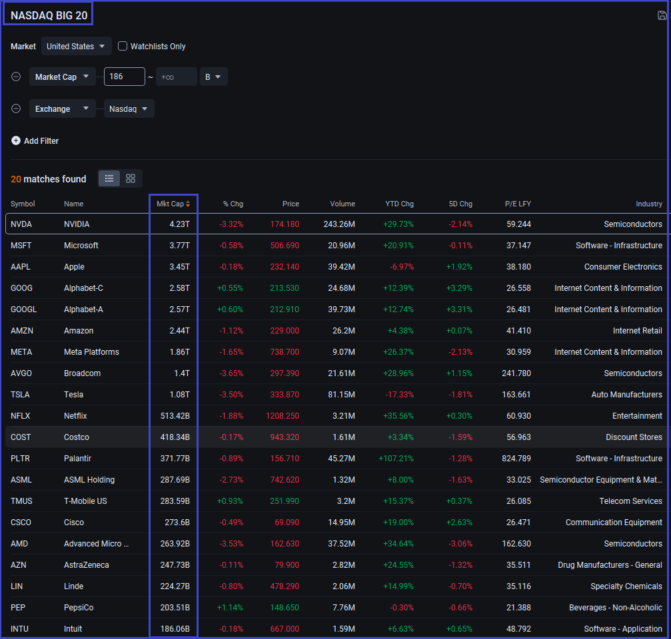The height and width of the screenshot is (639, 671).
Task: Change the B unit dropdown
Action: [213, 77]
